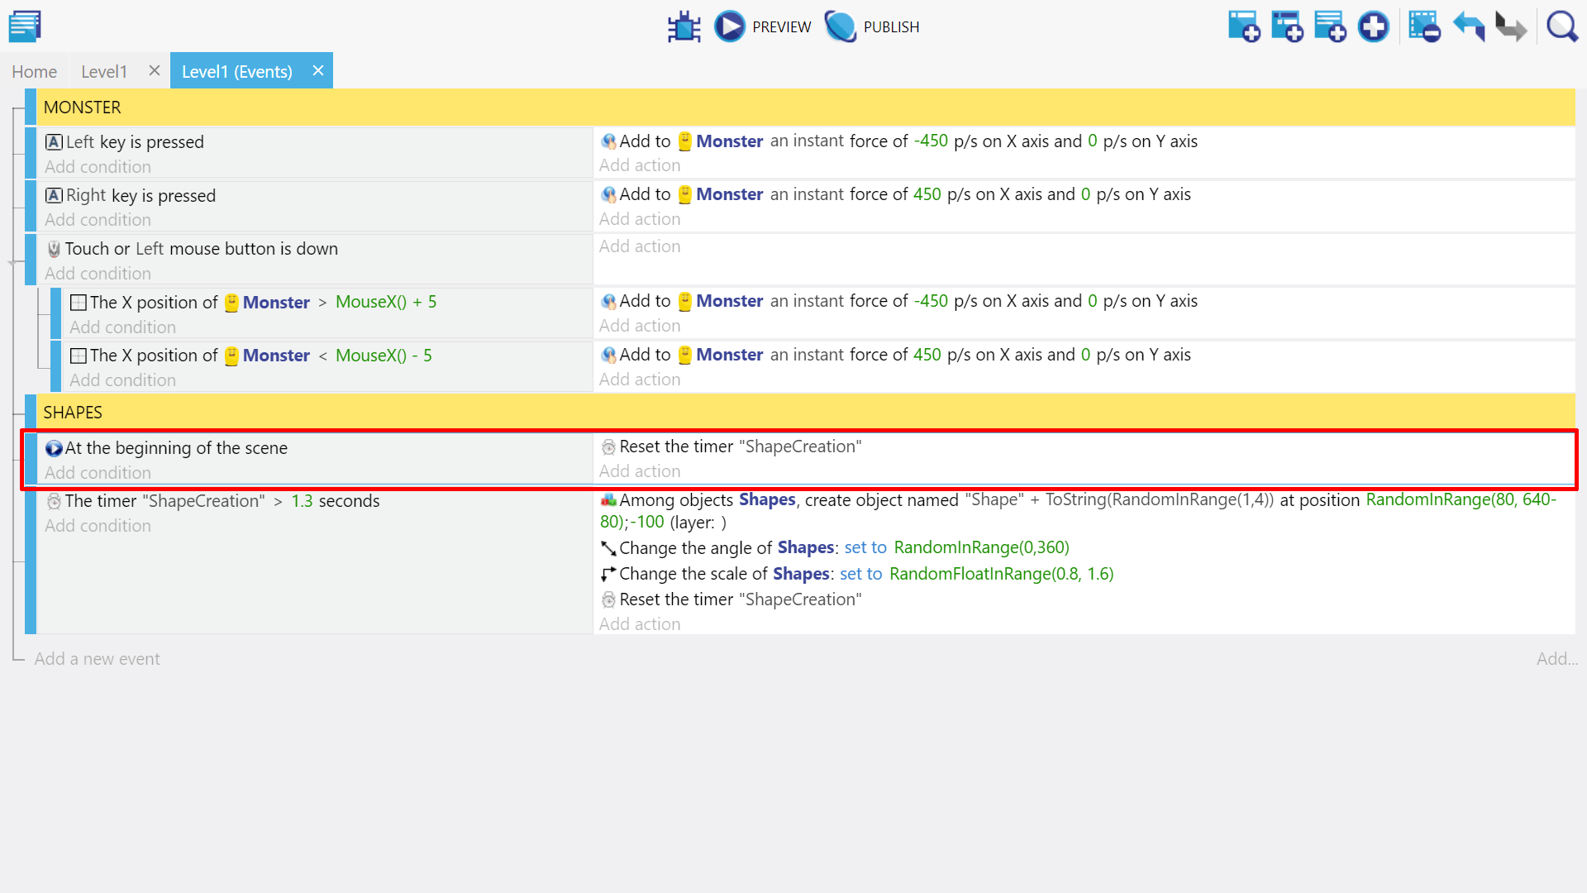Add condition under Left key pressed

[x=98, y=167]
